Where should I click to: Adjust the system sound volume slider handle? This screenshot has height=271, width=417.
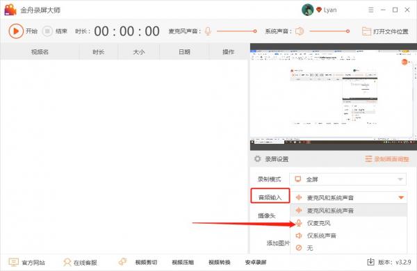[347, 31]
